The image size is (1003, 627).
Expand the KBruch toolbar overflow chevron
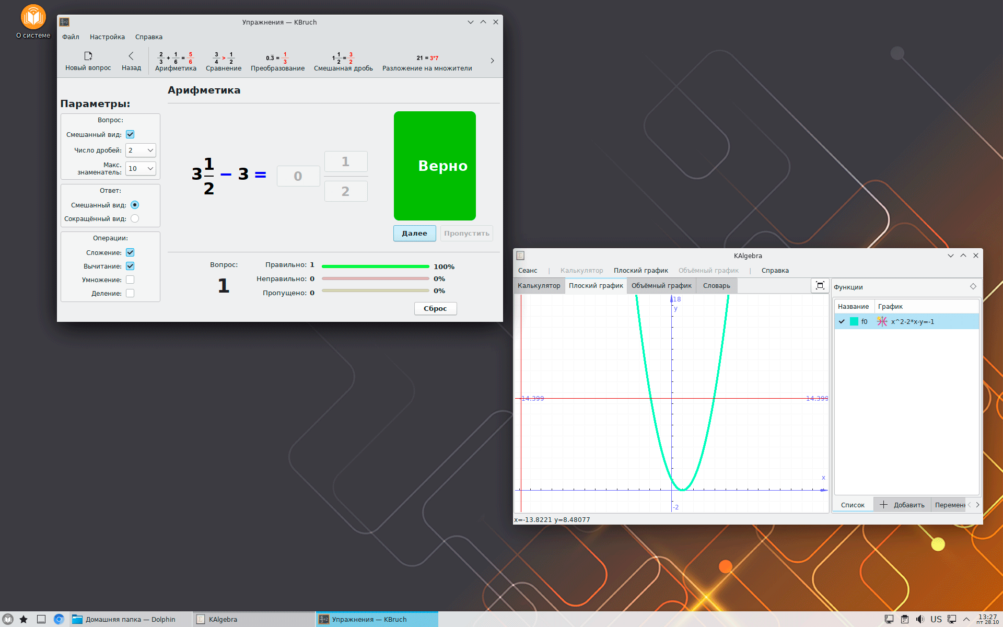(x=492, y=61)
